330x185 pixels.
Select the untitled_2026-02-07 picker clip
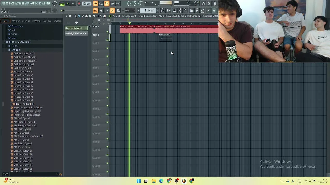(76, 34)
